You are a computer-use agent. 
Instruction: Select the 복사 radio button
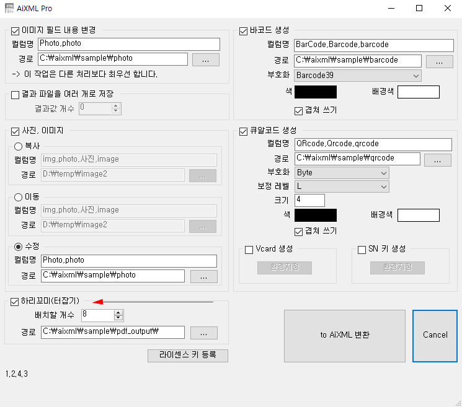coord(18,147)
